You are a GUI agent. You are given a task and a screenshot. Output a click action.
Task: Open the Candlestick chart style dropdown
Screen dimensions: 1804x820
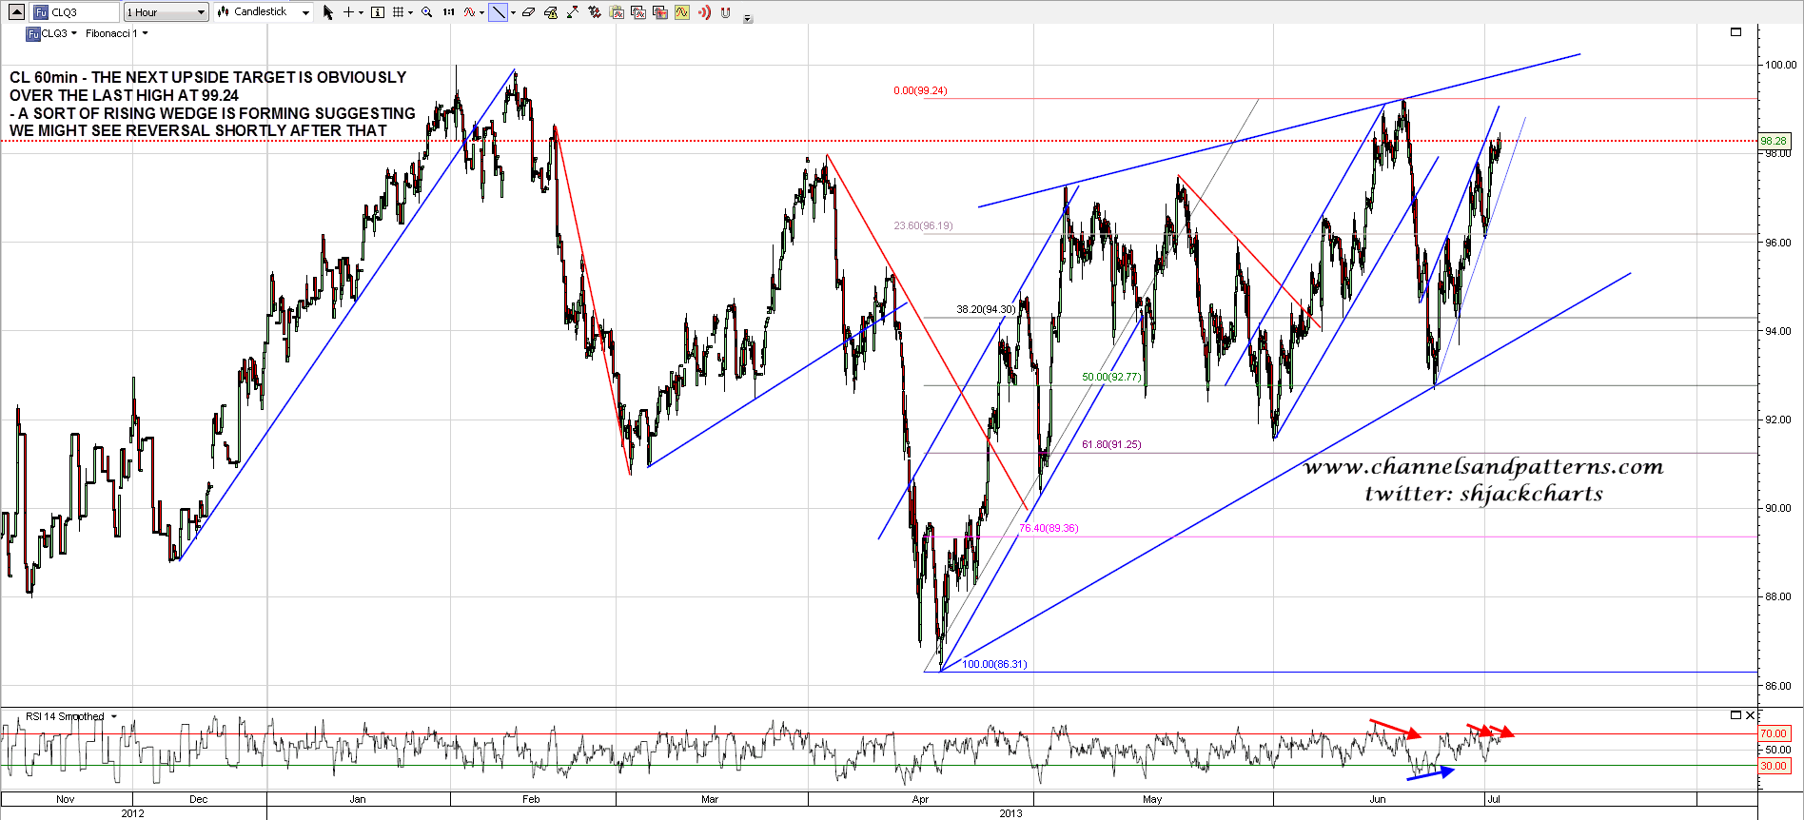264,12
